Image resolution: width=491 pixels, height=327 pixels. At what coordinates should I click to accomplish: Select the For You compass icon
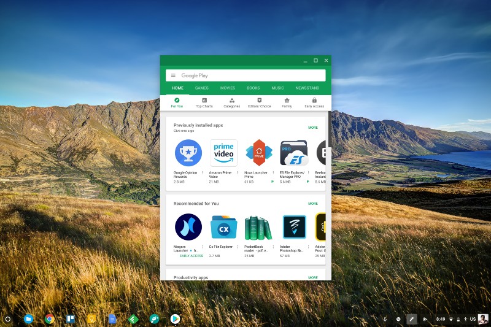coord(177,100)
